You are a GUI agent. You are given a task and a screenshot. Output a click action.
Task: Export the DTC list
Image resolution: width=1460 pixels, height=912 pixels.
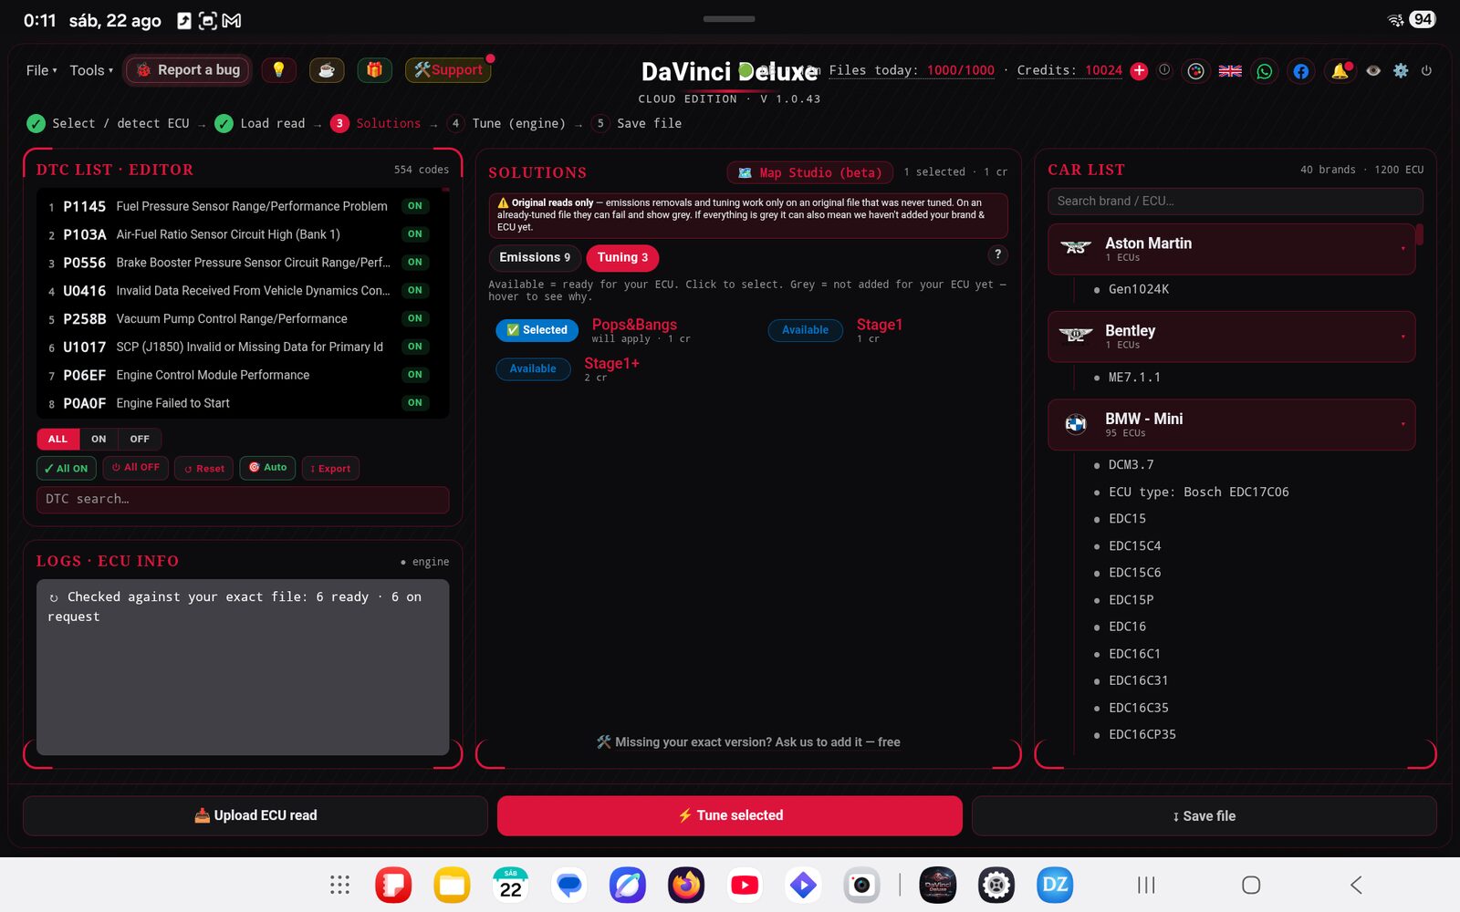[330, 468]
